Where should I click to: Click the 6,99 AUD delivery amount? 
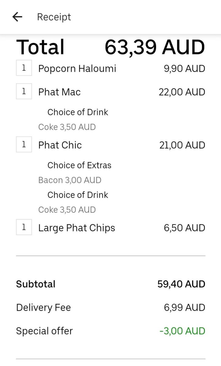pos(185,307)
